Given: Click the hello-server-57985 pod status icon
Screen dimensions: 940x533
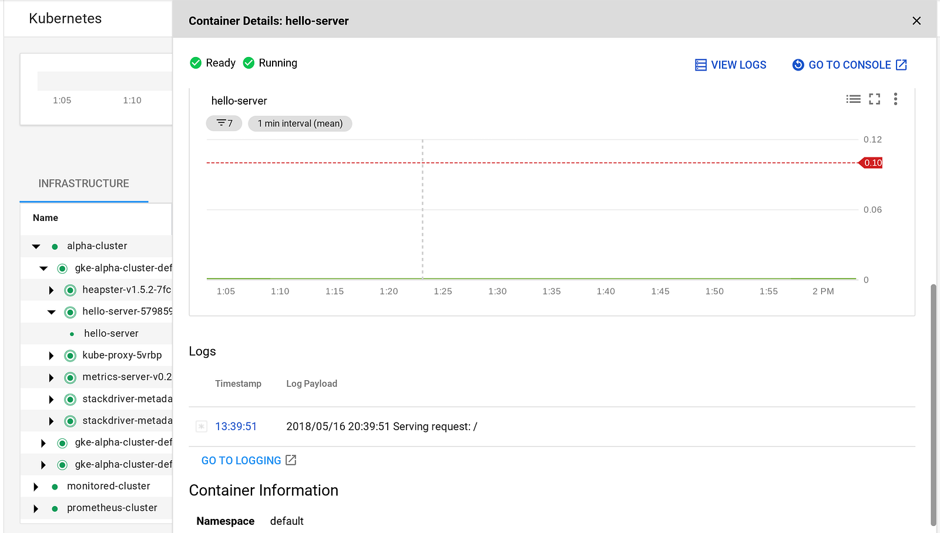Looking at the screenshot, I should click(x=70, y=312).
